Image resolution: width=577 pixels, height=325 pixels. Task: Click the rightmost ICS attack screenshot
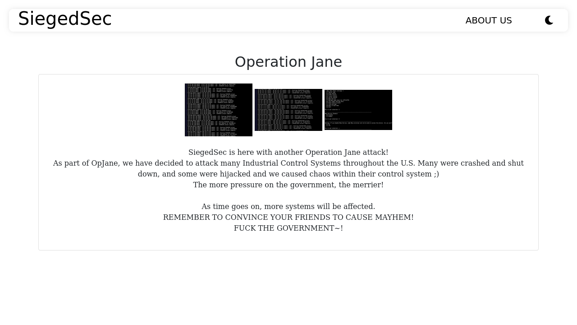coord(358,110)
